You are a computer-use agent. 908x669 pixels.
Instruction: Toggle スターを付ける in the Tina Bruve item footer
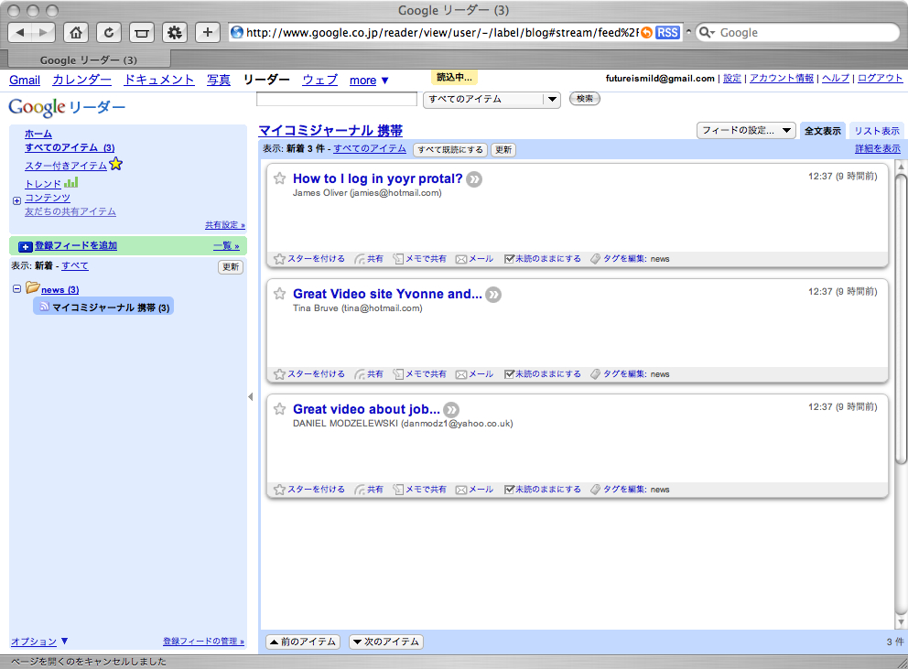point(309,374)
